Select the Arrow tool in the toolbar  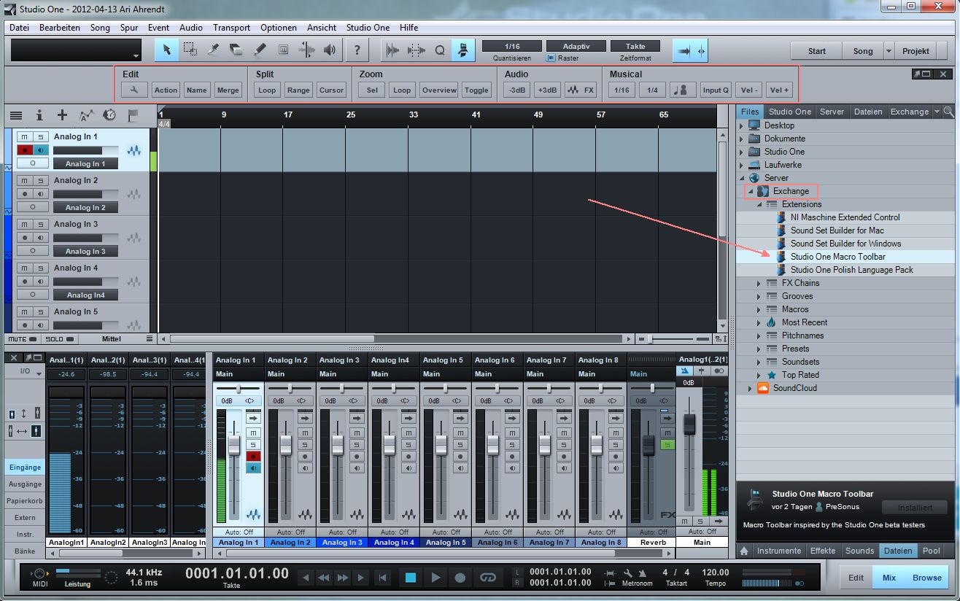pos(166,50)
